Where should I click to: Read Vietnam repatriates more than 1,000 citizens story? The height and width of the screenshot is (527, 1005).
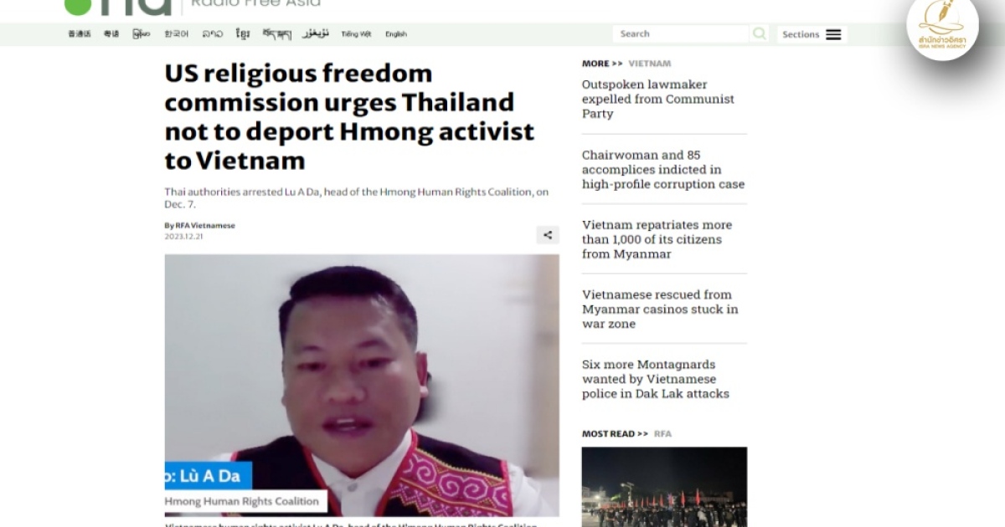pyautogui.click(x=657, y=239)
